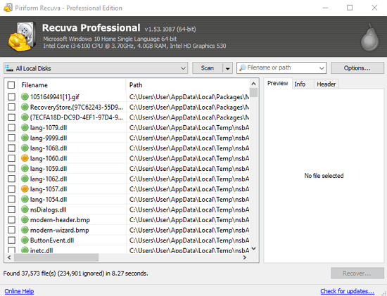
Task: Click the green status icon for 1051649941[1].gif
Action: pos(25,97)
